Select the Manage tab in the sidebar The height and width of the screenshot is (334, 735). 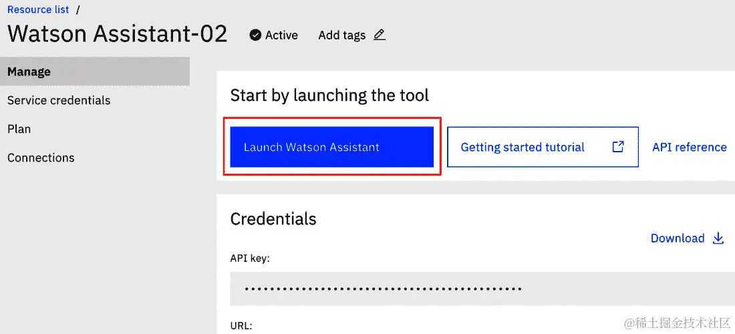[x=95, y=71]
